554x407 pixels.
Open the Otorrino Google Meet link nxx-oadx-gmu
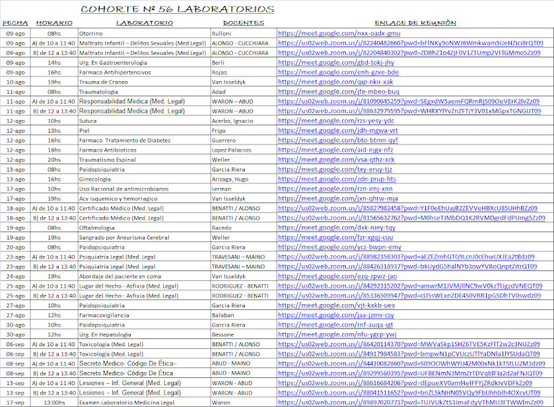click(x=339, y=33)
